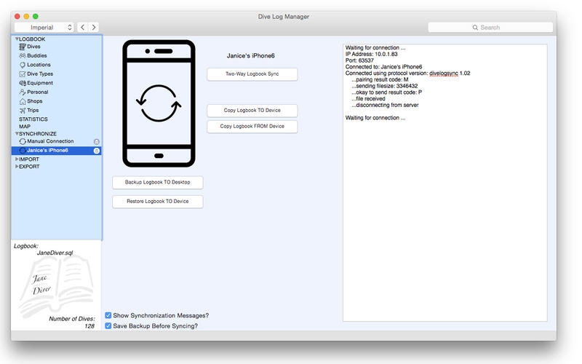Expand the IMPORT section
This screenshot has height=364, width=582.
pos(17,159)
